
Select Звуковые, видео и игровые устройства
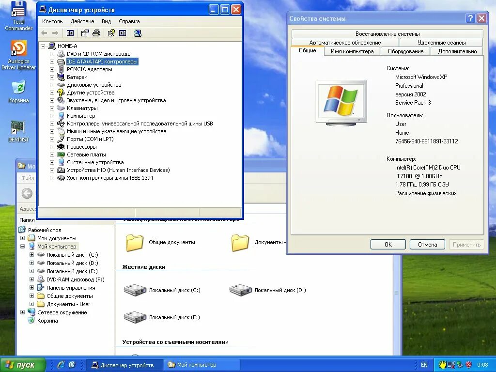(x=116, y=100)
